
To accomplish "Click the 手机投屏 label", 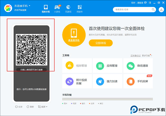I will tap(142, 81).
